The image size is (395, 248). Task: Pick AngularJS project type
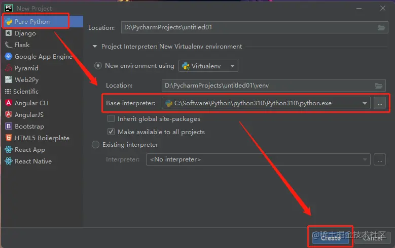pyautogui.click(x=43, y=114)
